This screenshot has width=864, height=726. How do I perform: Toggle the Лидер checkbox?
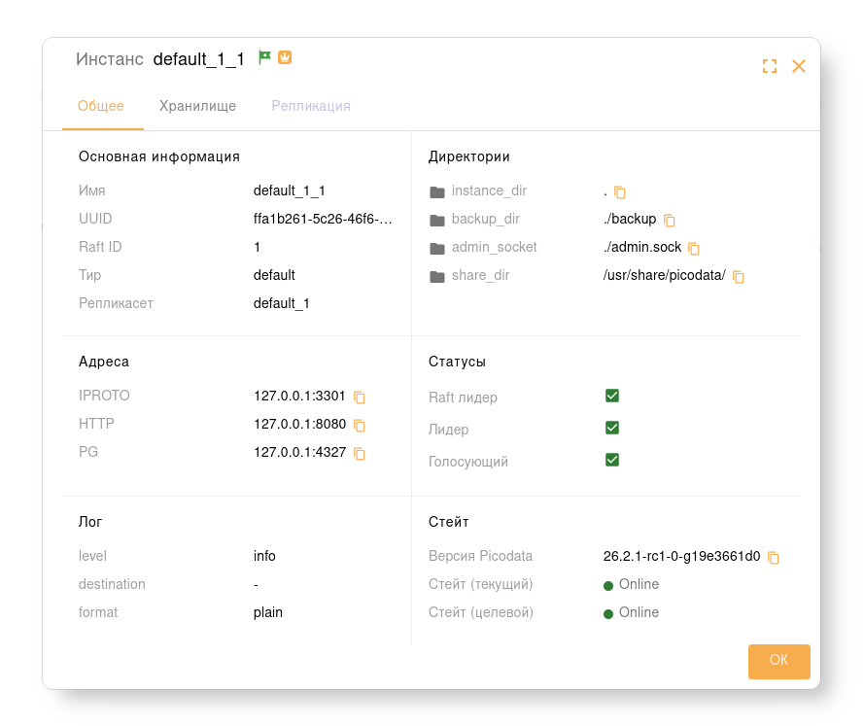[x=612, y=428]
